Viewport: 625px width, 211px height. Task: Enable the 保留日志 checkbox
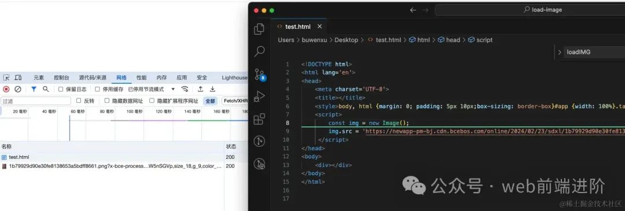61,89
